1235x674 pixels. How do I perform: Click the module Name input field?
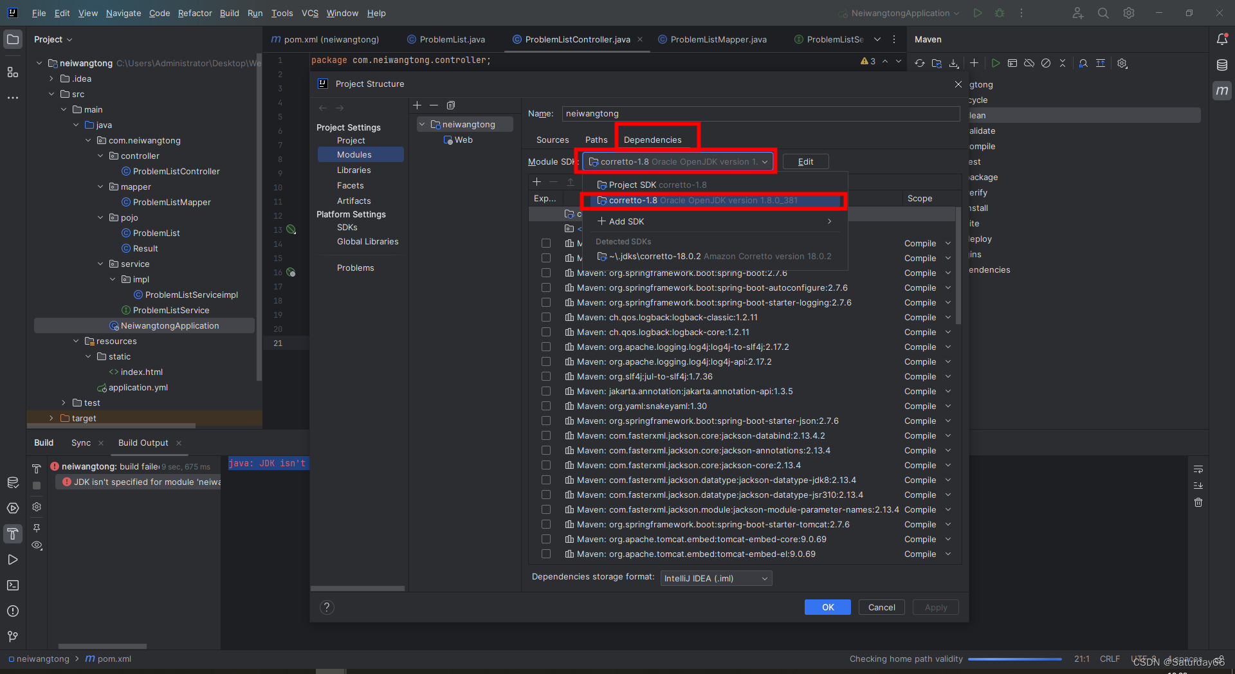pos(761,113)
